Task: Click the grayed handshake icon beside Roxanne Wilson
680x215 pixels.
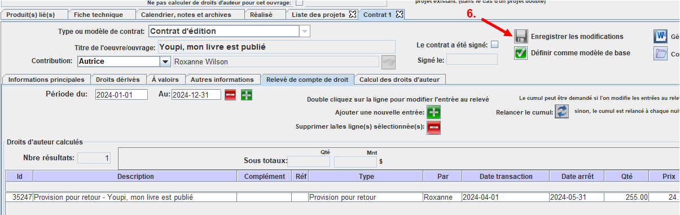Action: point(389,62)
